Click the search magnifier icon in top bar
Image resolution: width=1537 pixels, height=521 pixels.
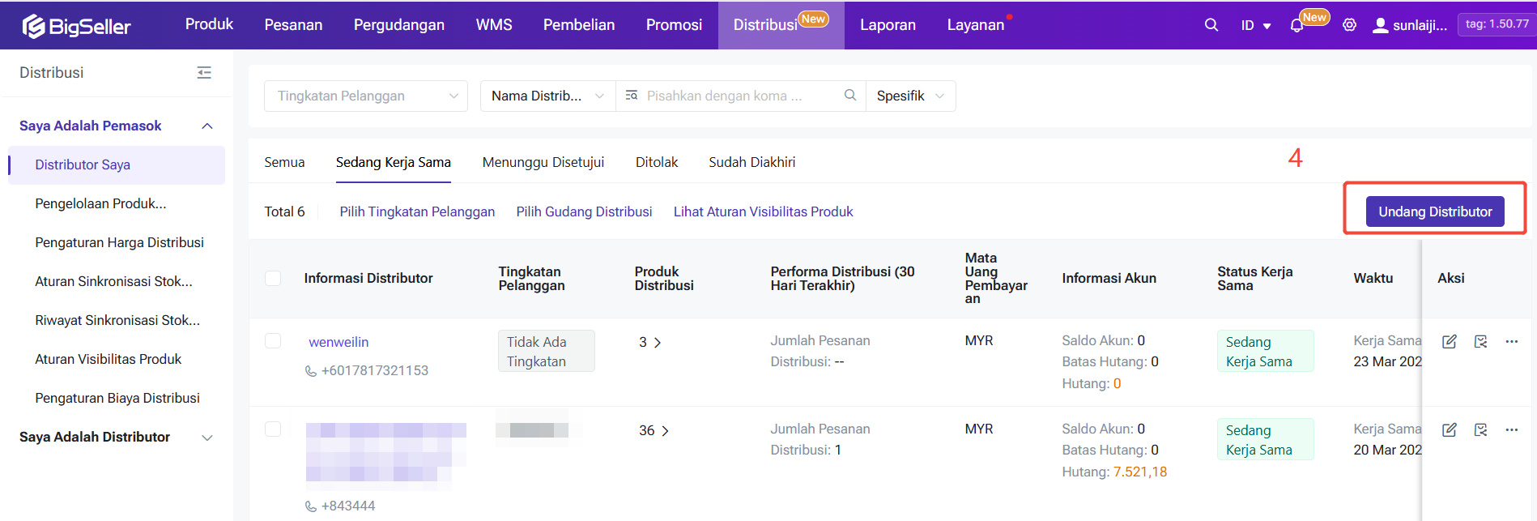(1211, 25)
